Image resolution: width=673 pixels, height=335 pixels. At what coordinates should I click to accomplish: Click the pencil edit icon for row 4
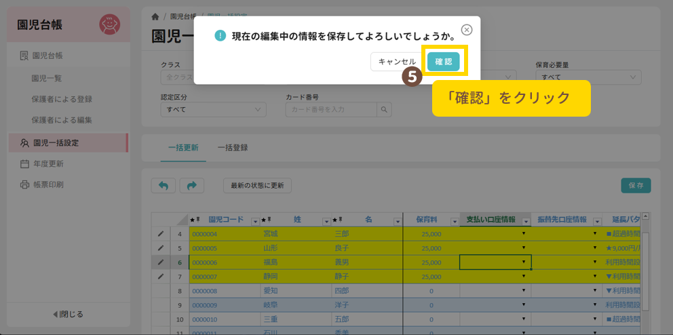pos(161,234)
